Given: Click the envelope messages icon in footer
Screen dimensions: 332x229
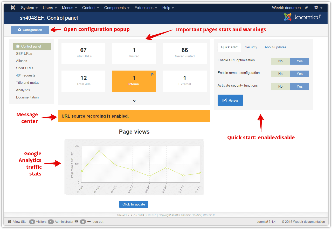Looking at the screenshot, I should click(76, 222).
